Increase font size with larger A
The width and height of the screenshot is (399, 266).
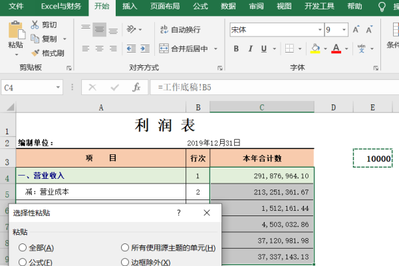pyautogui.click(x=356, y=29)
